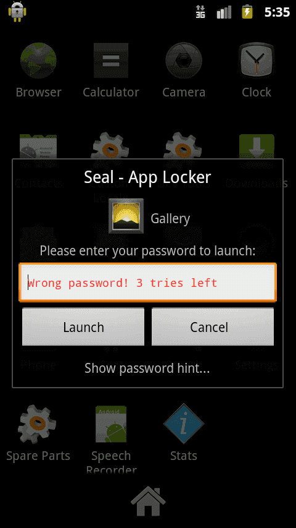This screenshot has width=296, height=528.
Task: Open the Stats app icon
Action: 183,424
